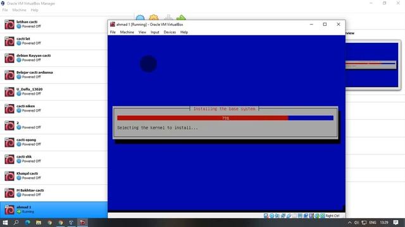Click the 73% installation progress bar
This screenshot has height=227, width=405.
click(225, 118)
